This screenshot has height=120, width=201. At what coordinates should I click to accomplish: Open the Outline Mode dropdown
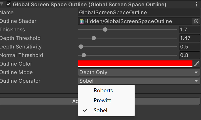tap(139, 72)
